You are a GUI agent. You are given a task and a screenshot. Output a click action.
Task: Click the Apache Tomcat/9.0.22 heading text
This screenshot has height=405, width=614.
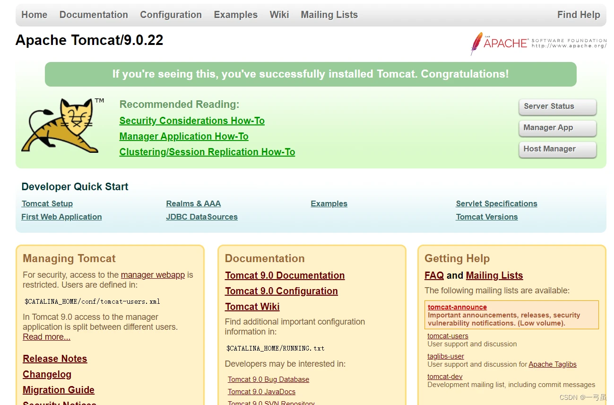pos(89,40)
